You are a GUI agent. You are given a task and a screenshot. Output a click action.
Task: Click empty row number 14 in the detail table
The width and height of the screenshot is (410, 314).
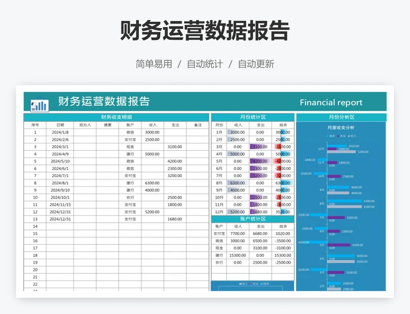coord(35,226)
